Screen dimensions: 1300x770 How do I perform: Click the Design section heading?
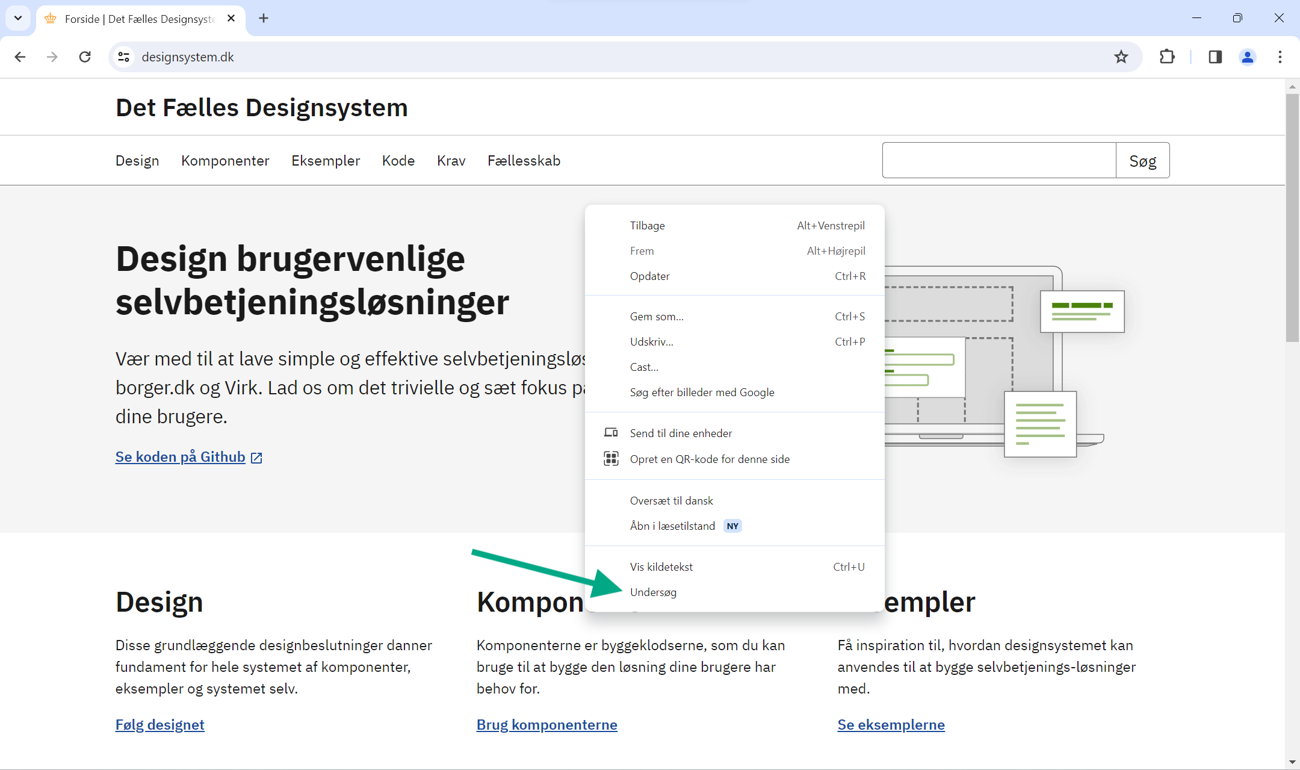(x=159, y=602)
